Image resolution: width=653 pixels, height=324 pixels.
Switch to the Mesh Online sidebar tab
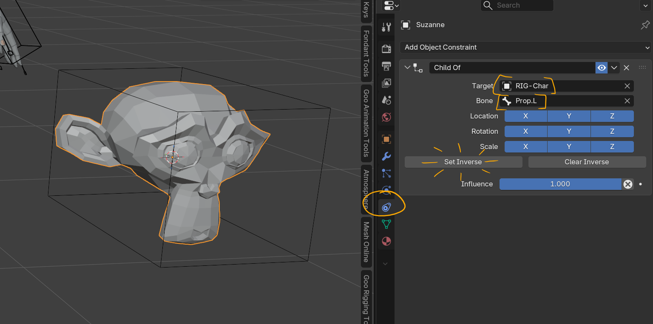[x=366, y=242]
